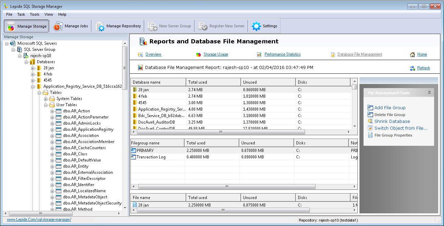Screen dimensions: 444x226
Task: Select dbo.AR_Identifier table in tree
Action: click(x=78, y=185)
